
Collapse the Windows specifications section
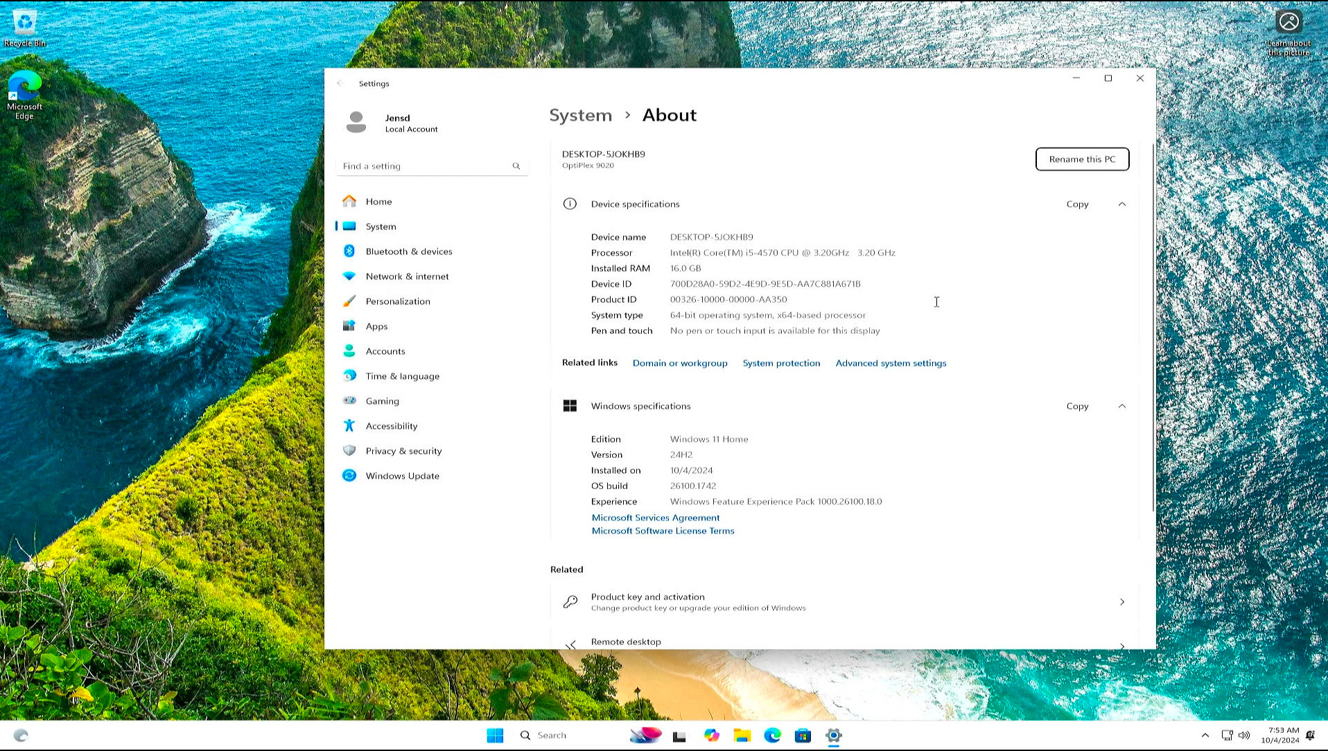(x=1122, y=406)
